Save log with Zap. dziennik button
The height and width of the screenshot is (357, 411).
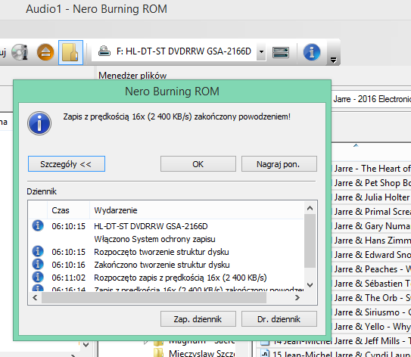pos(198,318)
